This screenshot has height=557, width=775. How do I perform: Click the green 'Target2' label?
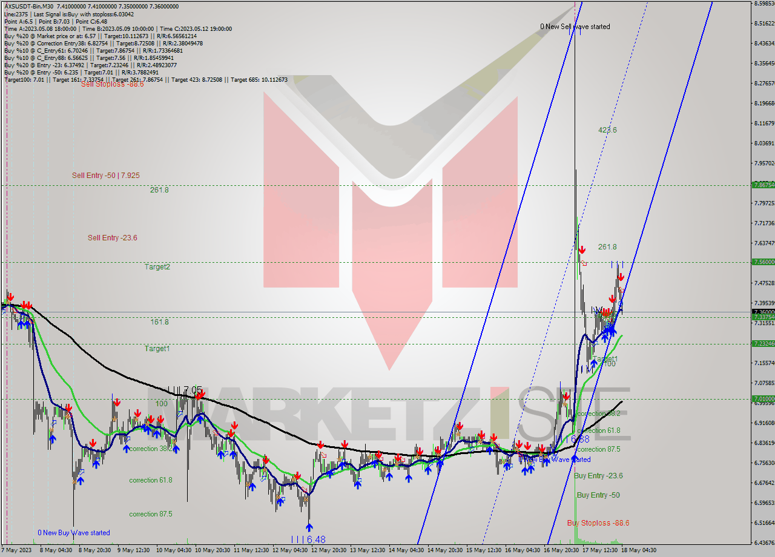point(157,267)
